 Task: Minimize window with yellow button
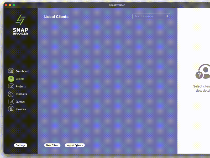(x=10, y=5)
